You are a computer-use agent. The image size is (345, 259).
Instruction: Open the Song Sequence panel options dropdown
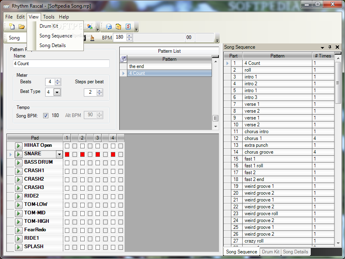click(x=322, y=47)
